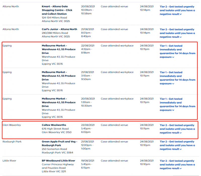
Task: Select Green Apple Fruit and Veg site name
Action: (x=60, y=143)
